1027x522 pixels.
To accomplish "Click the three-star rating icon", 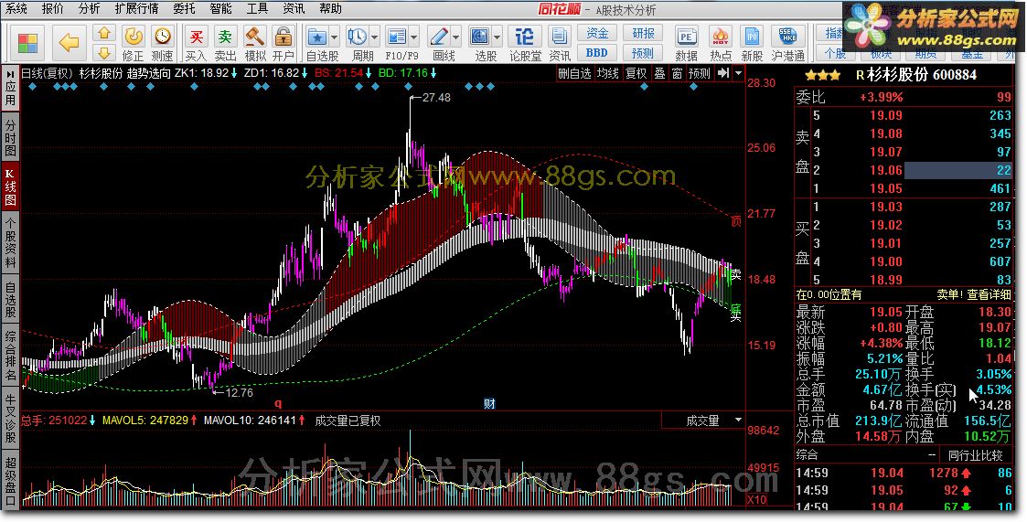I will click(x=822, y=75).
